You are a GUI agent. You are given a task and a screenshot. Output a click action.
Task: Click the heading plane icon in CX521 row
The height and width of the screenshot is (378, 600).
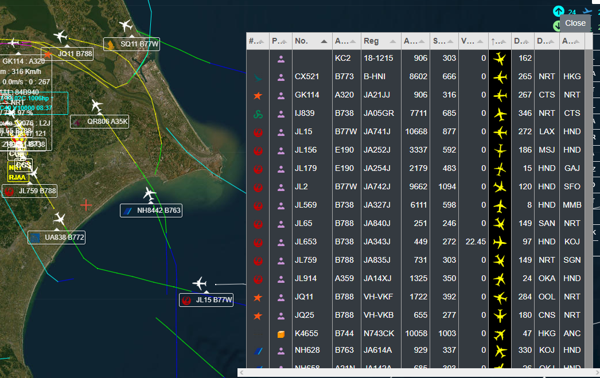click(x=500, y=77)
